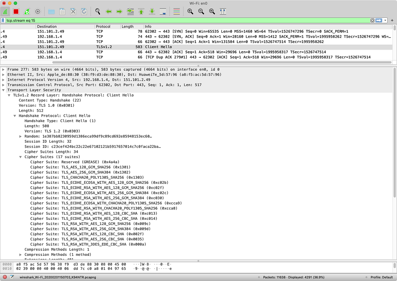Open capture options gear icon
This screenshot has height=281, width=397.
(38, 11)
